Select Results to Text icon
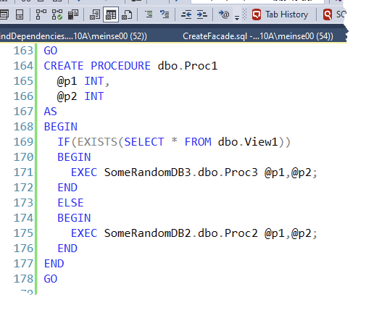The width and height of the screenshot is (366, 313). 95,14
